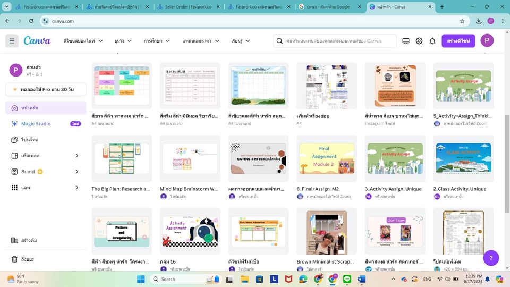The image size is (510, 287).
Task: Open the notifications bell
Action: coord(432,41)
